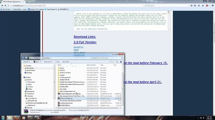Select Network in navigation pane

(29, 108)
